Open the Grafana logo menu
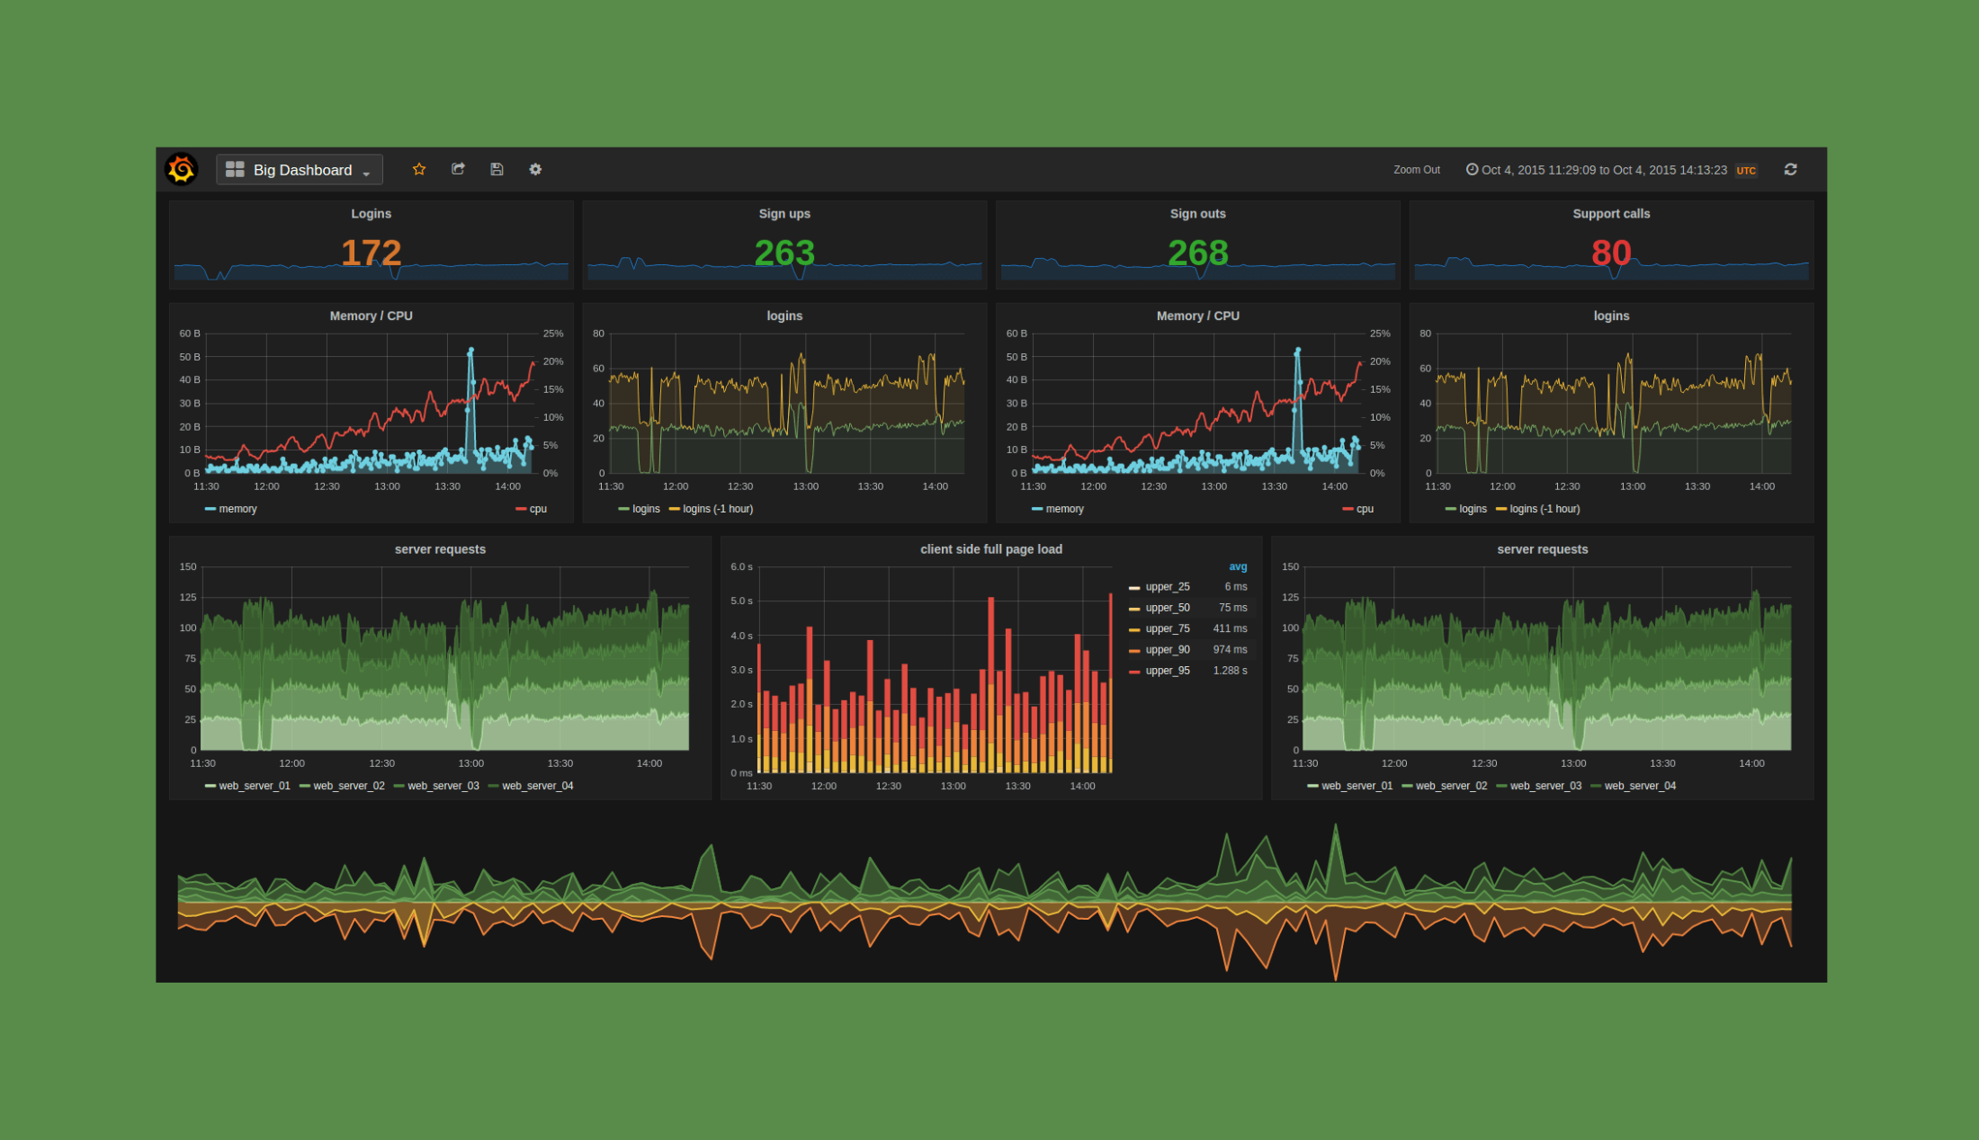 coord(181,169)
